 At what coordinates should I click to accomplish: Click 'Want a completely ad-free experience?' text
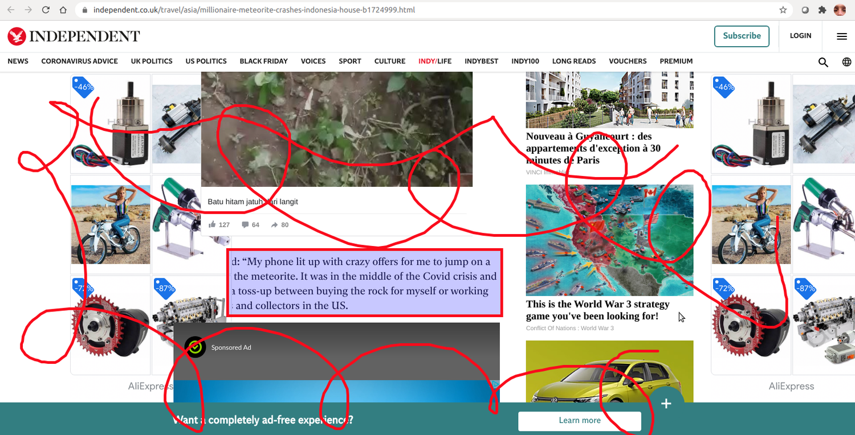(263, 420)
